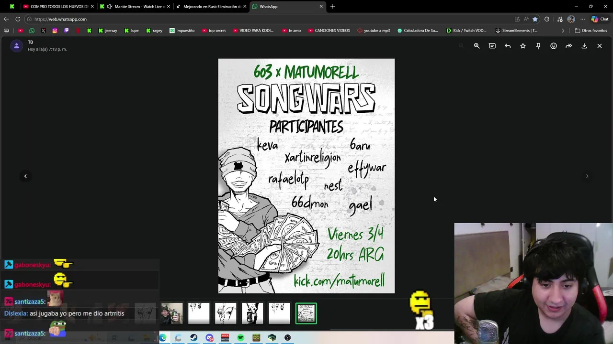Open the YouTube bookmark icon
Screen dimensions: 613x344
(x=20, y=31)
